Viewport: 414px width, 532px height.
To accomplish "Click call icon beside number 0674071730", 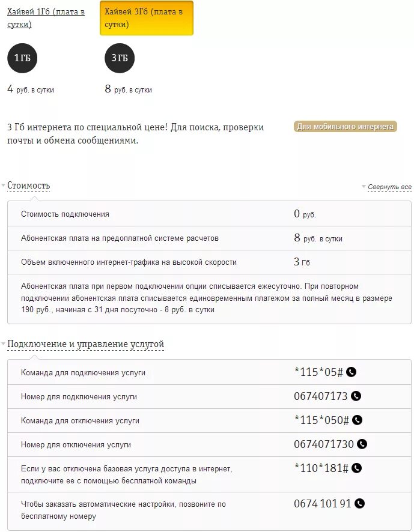I will click(x=362, y=444).
